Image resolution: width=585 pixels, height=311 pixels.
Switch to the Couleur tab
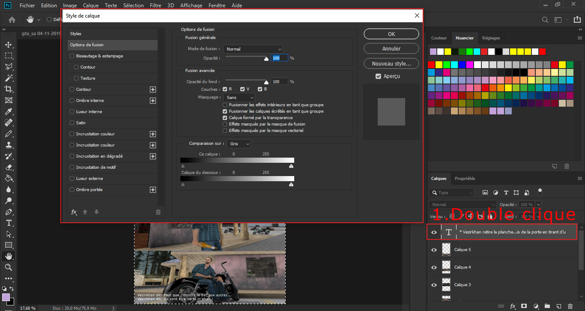point(439,38)
